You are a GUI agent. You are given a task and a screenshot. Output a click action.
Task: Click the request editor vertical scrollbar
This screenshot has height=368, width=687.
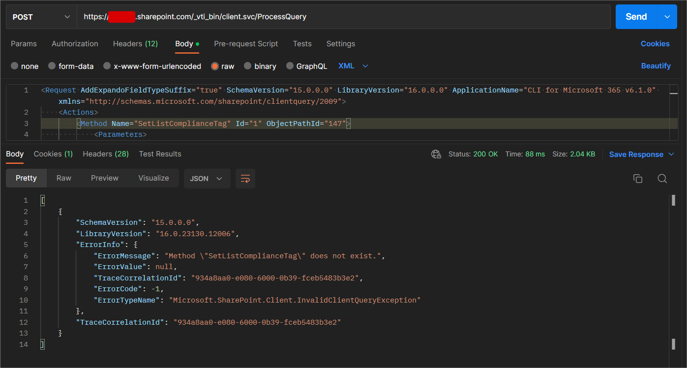pyautogui.click(x=674, y=113)
